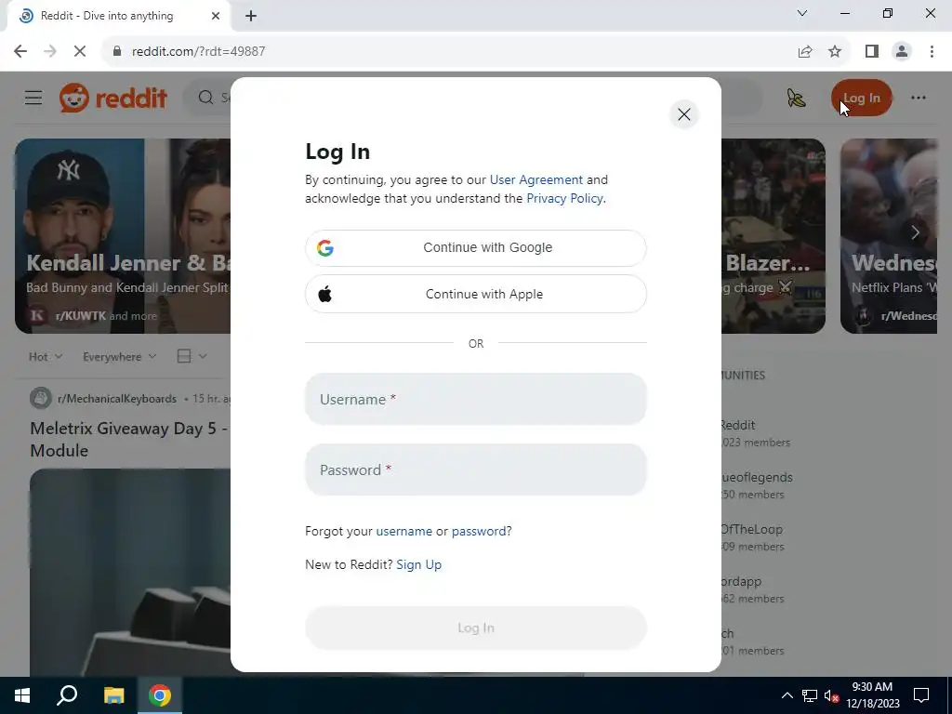Screen dimensions: 952x714
Task: Toggle the browser side panel
Action: 872,52
